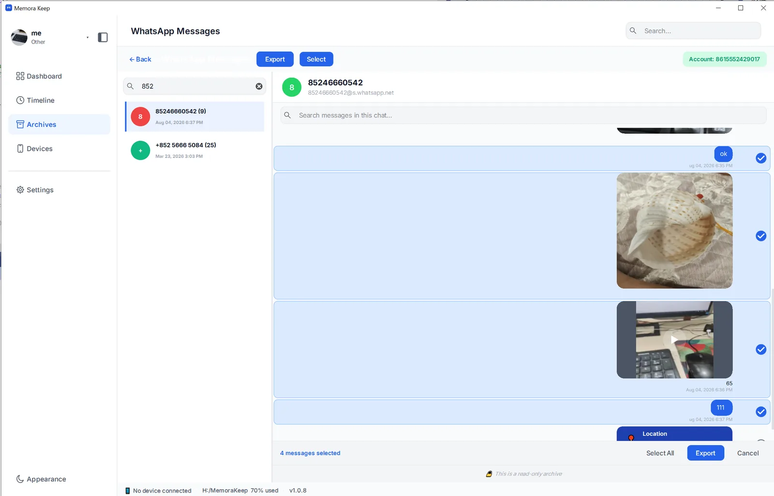Screen dimensions: 774x496
Task: Open the Timeline page
Action: [35, 100]
